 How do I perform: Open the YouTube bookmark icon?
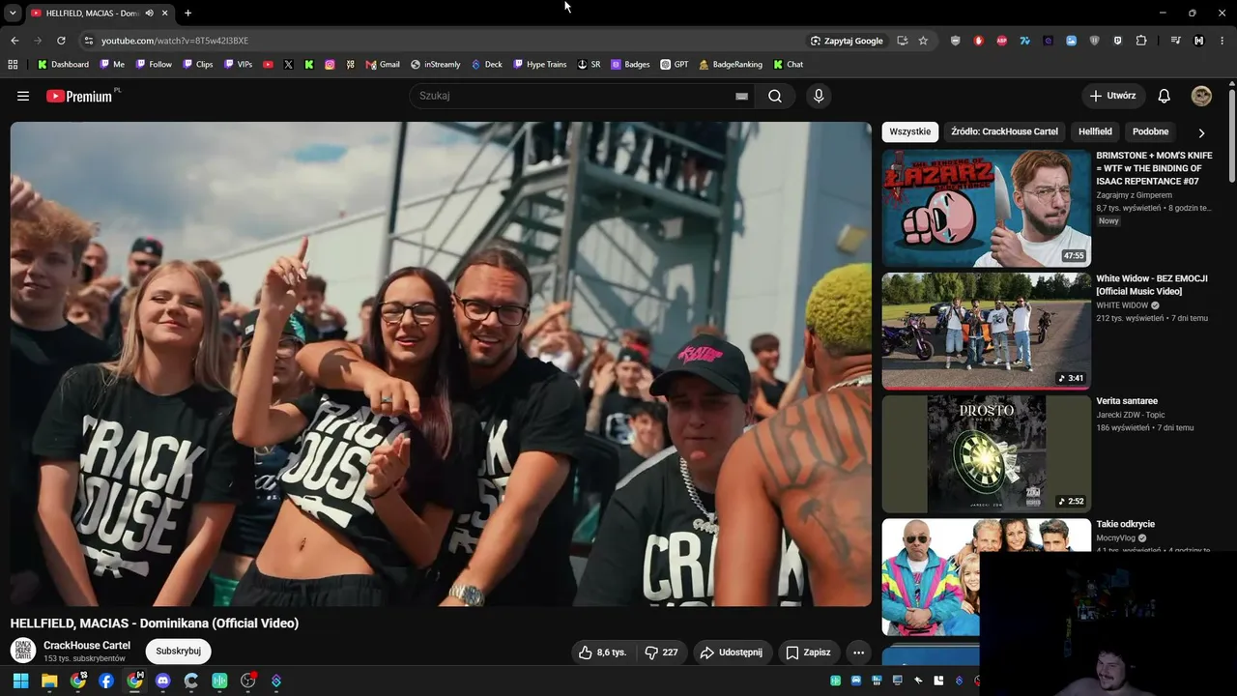[268, 65]
